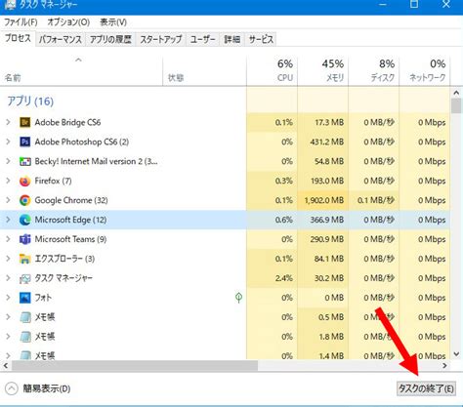Switch to the アプリの履歴 tab

click(110, 40)
